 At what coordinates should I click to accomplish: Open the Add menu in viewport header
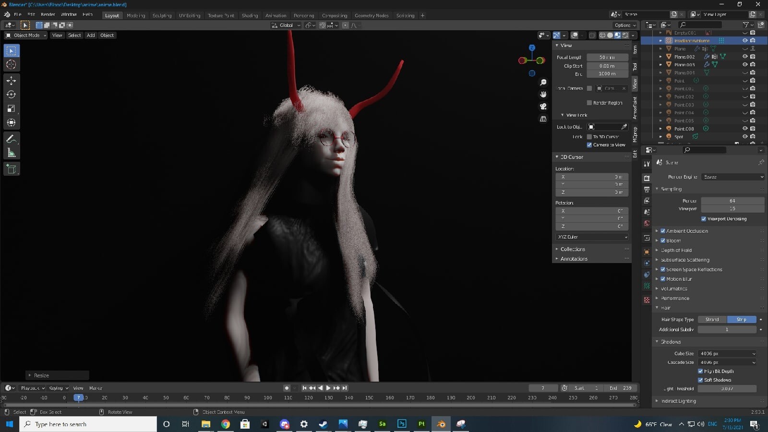pyautogui.click(x=90, y=35)
